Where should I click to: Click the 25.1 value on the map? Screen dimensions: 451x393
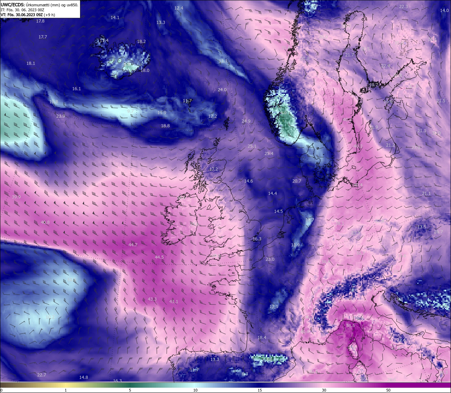252,146
